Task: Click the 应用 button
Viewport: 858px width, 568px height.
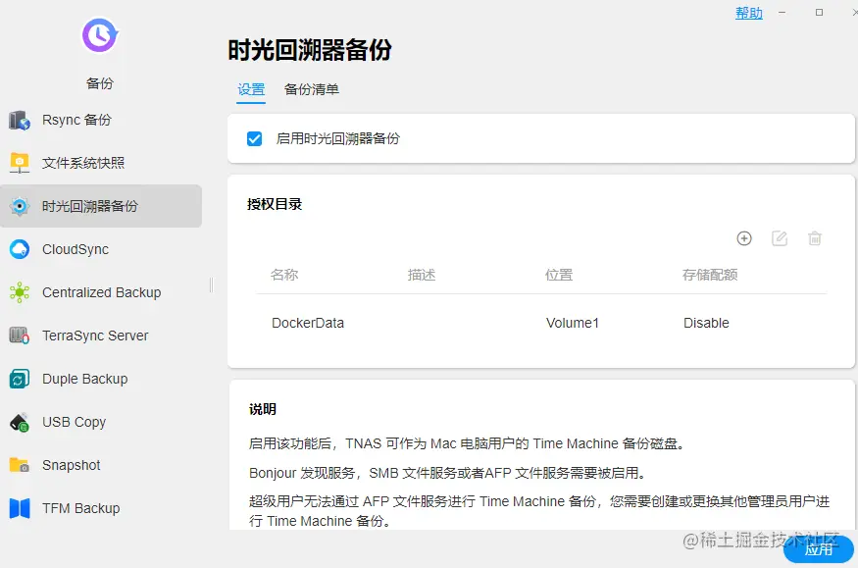Action: point(817,550)
